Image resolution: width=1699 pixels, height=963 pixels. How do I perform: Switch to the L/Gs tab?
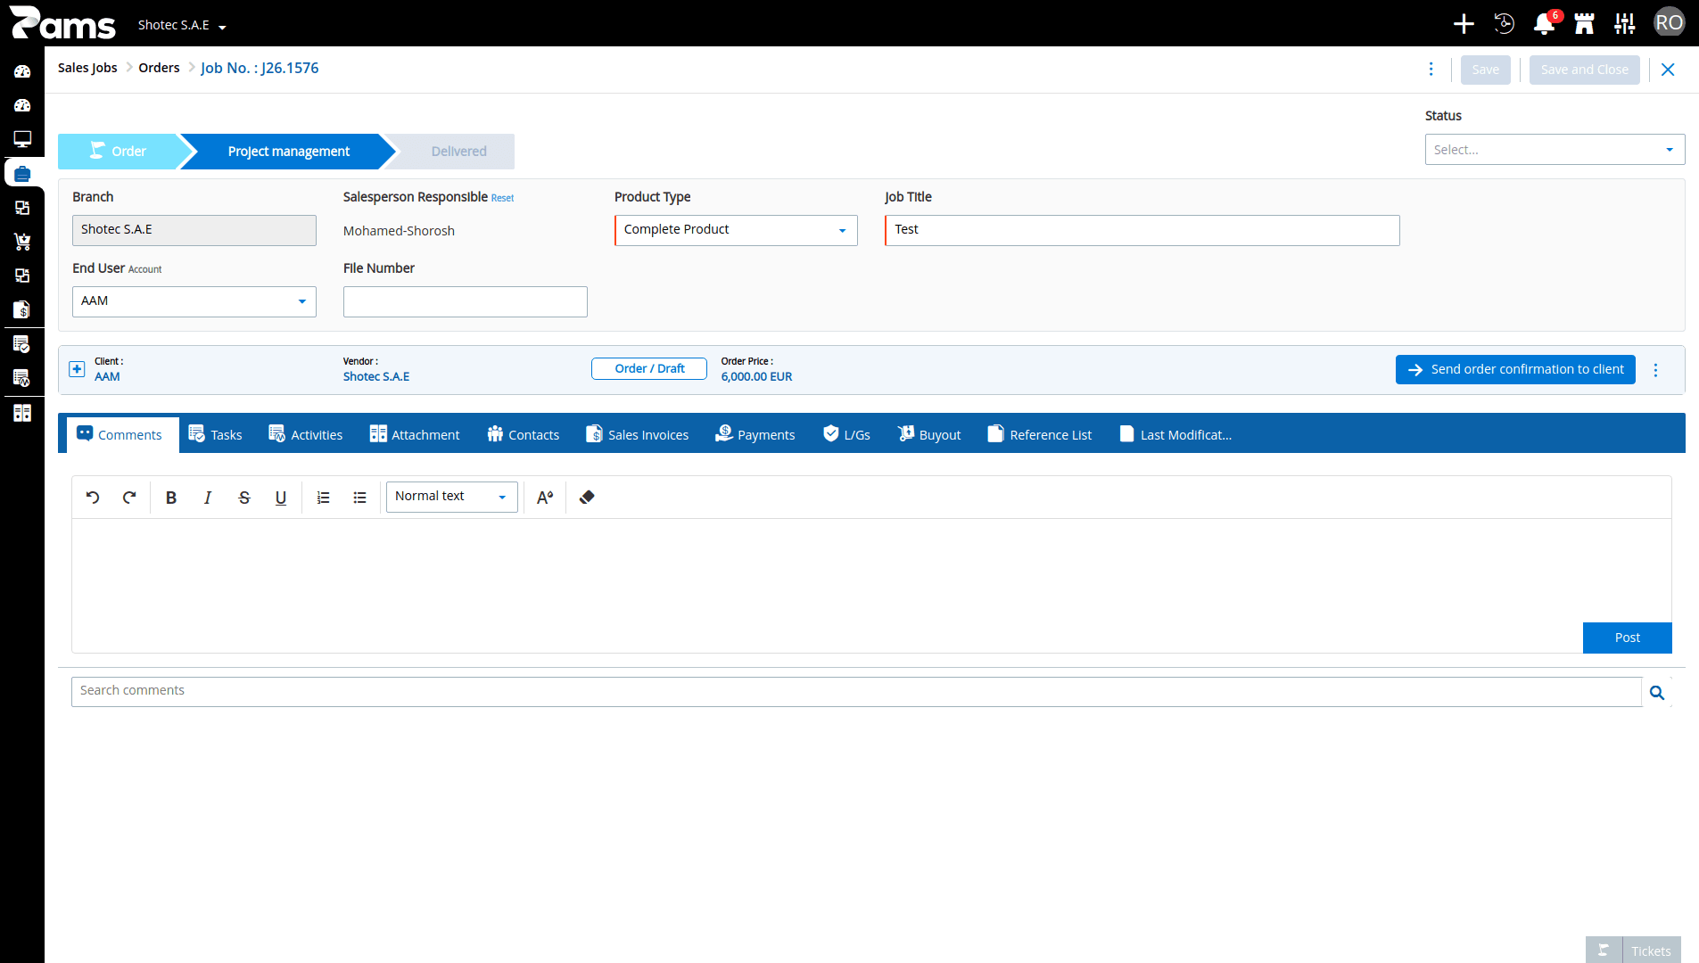pos(847,435)
